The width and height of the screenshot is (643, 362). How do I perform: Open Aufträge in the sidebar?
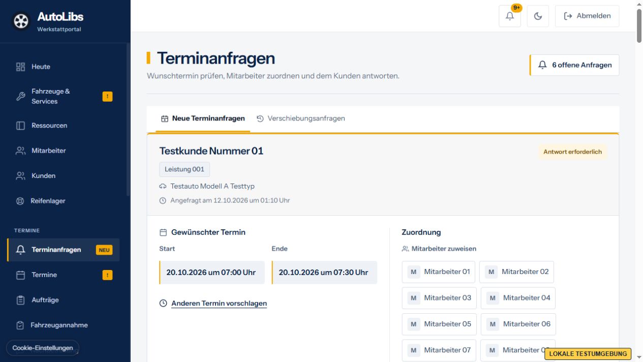coord(63,300)
